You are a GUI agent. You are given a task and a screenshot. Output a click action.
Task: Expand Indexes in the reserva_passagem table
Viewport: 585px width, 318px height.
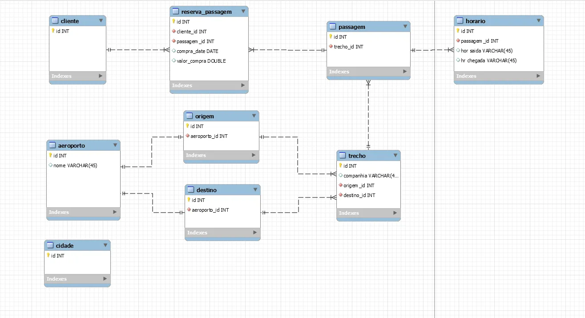[243, 85]
